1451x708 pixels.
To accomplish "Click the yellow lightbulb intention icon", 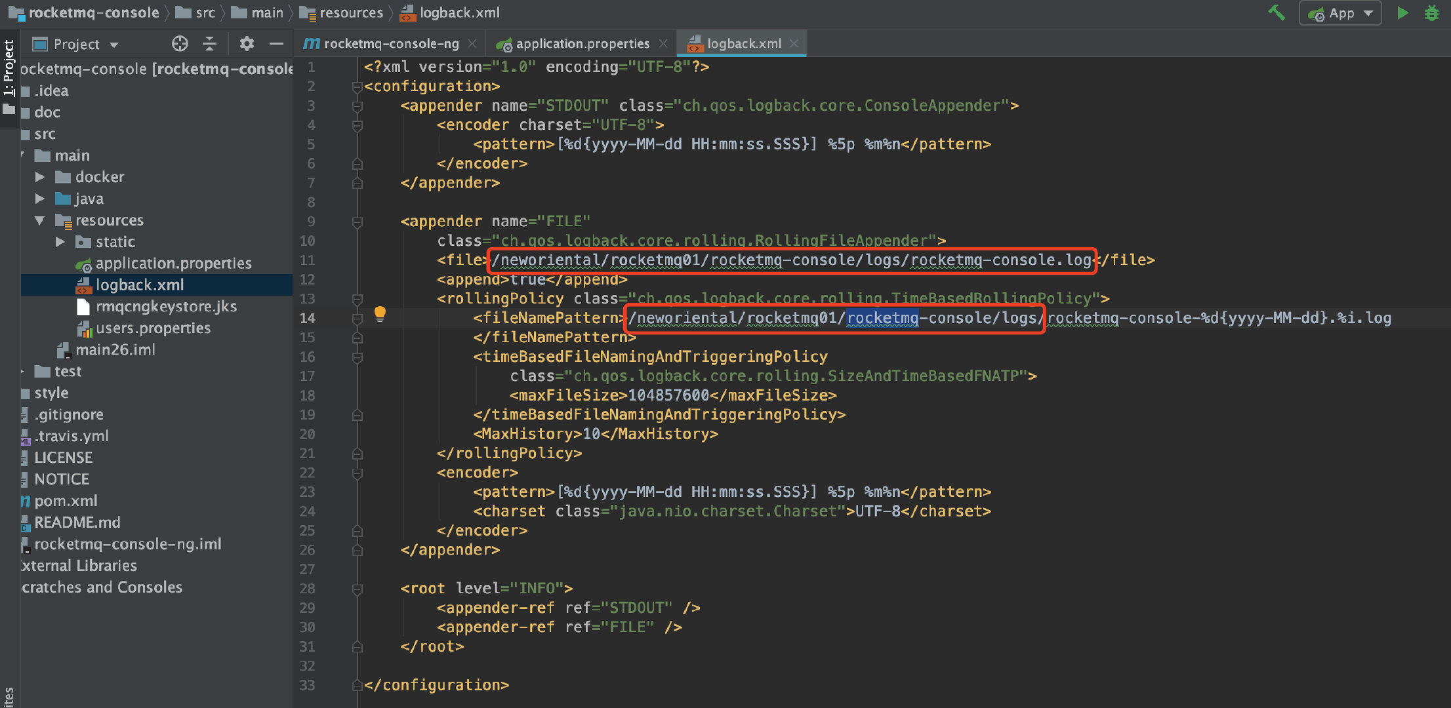I will tap(380, 313).
